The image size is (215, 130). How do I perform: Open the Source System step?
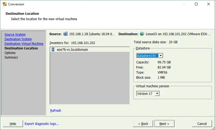(15, 34)
